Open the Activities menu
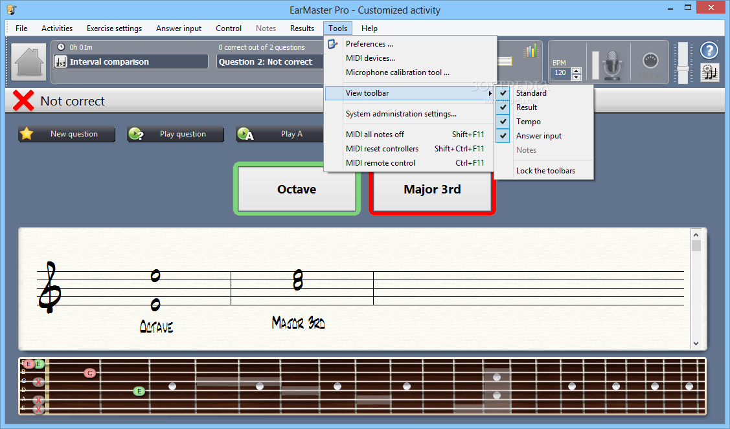 tap(57, 28)
